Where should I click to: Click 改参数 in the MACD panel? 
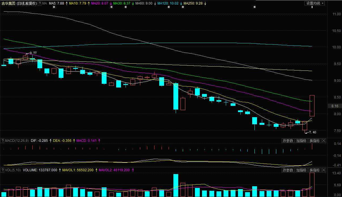tap(288, 141)
